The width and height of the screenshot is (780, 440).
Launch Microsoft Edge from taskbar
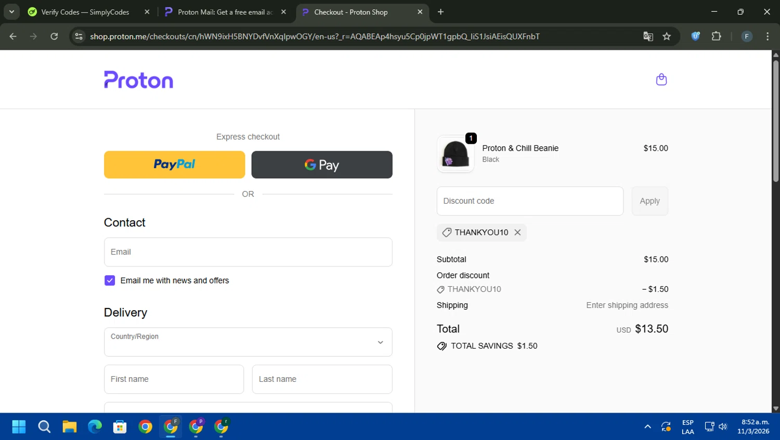click(x=95, y=427)
